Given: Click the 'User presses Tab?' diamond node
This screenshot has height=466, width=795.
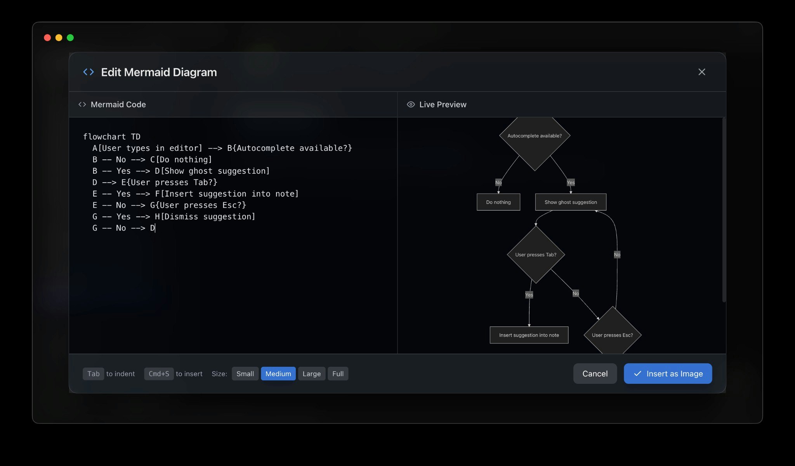Looking at the screenshot, I should (535, 255).
